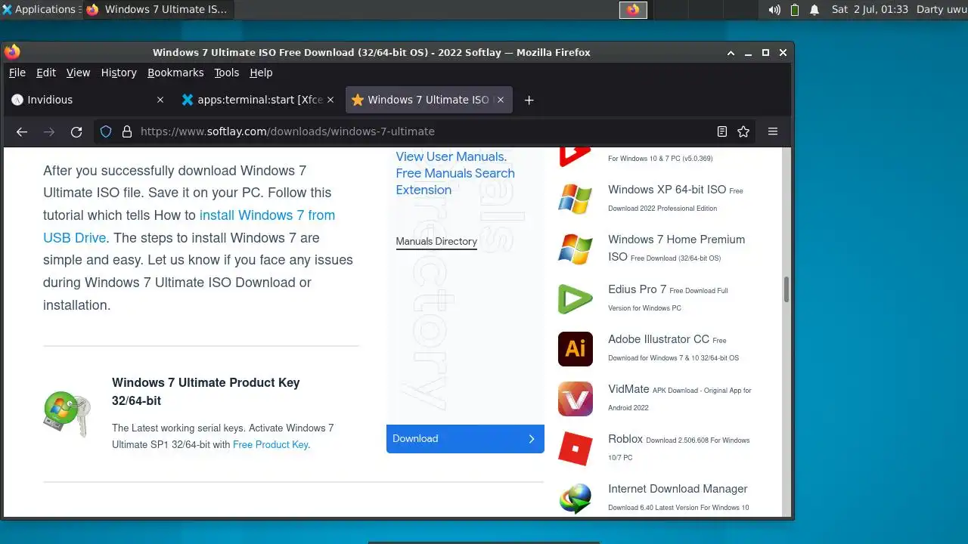Focus the URL address bar

423,131
